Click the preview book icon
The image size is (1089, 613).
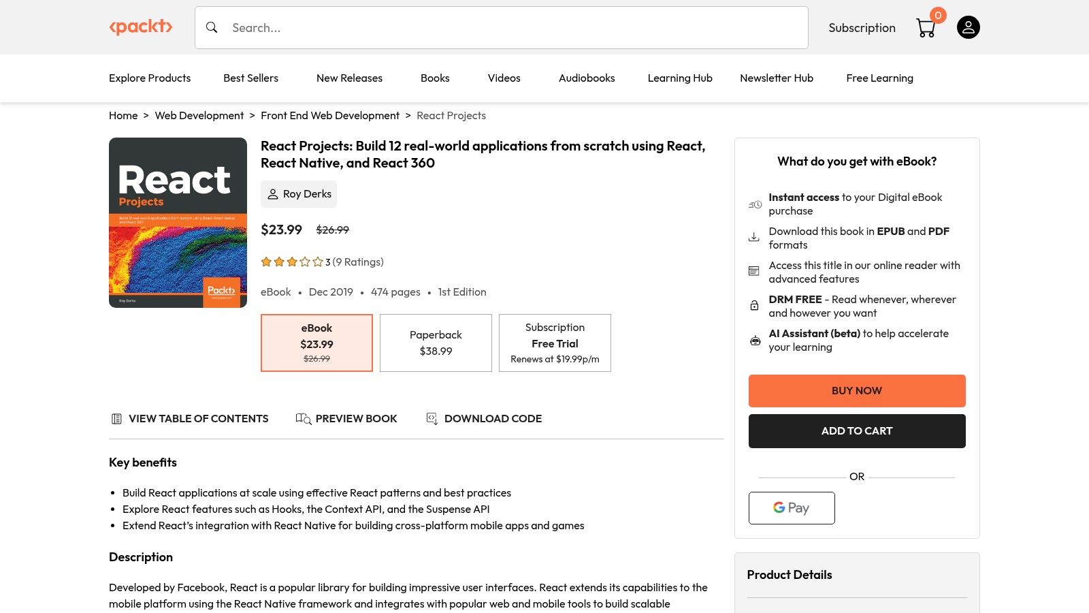click(304, 419)
